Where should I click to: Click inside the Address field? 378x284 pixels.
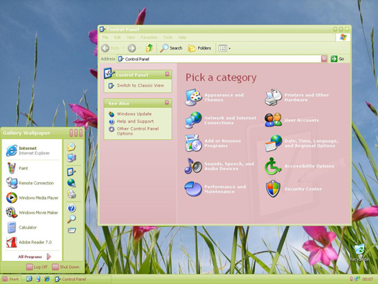[x=219, y=59]
